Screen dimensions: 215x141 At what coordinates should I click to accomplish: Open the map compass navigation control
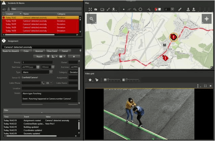pos(207,20)
